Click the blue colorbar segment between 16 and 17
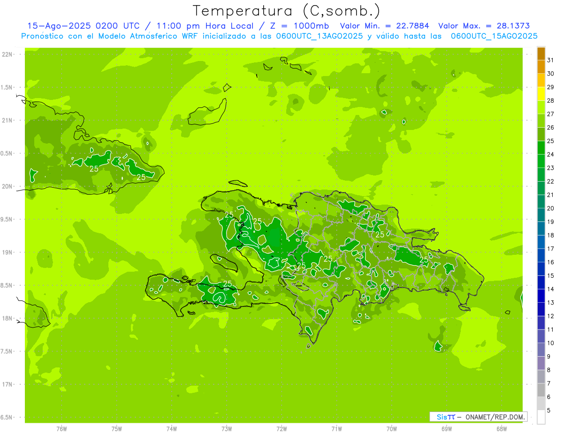Image resolution: width=563 pixels, height=435 pixels. (541, 255)
